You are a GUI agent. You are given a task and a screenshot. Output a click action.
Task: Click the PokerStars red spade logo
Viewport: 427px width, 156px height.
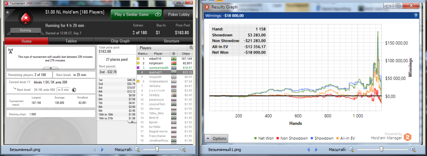tap(25, 19)
